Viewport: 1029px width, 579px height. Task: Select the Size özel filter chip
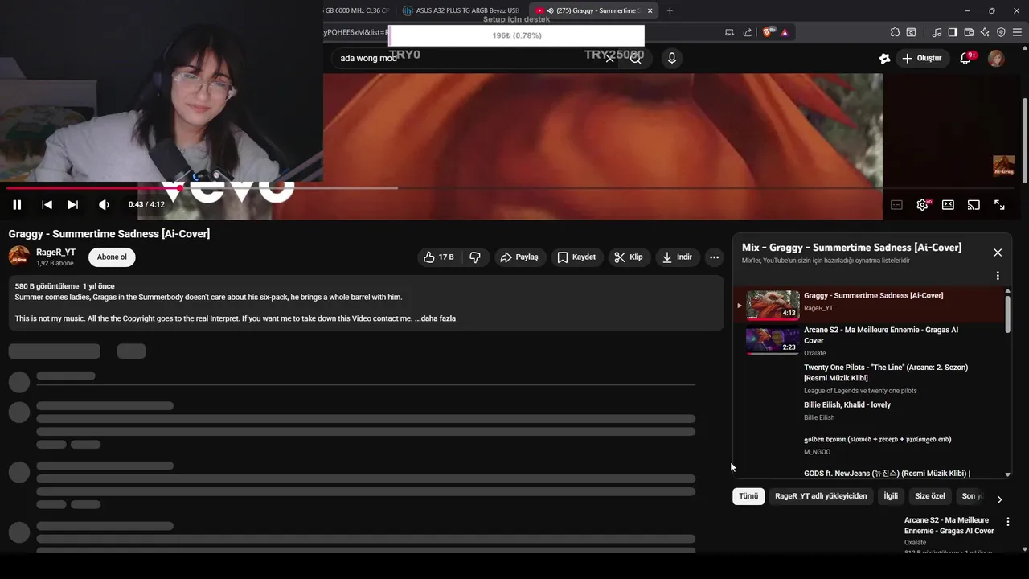coord(930,496)
